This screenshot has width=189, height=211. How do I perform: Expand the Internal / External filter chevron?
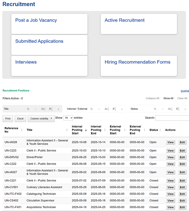(122, 109)
